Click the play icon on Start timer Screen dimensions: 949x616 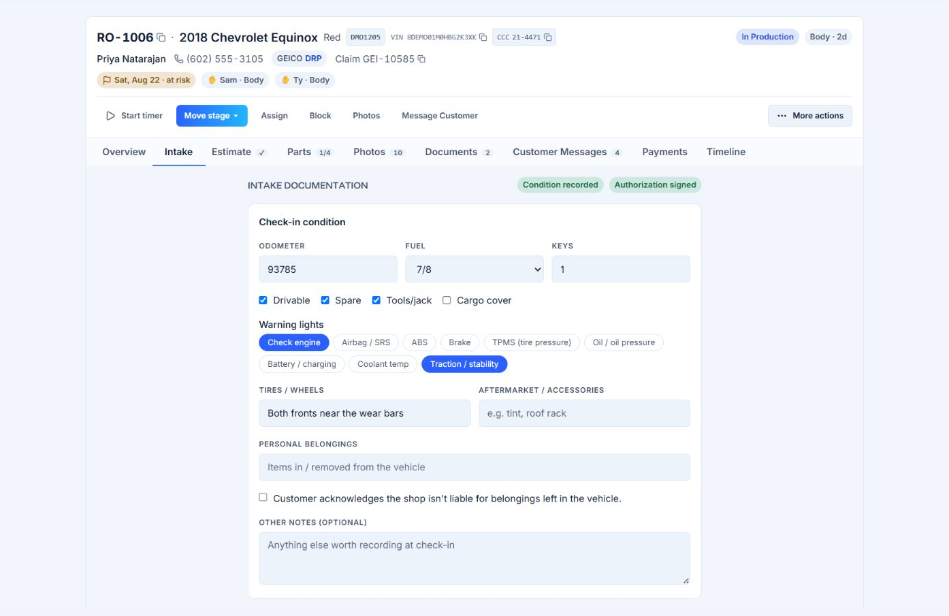click(110, 116)
